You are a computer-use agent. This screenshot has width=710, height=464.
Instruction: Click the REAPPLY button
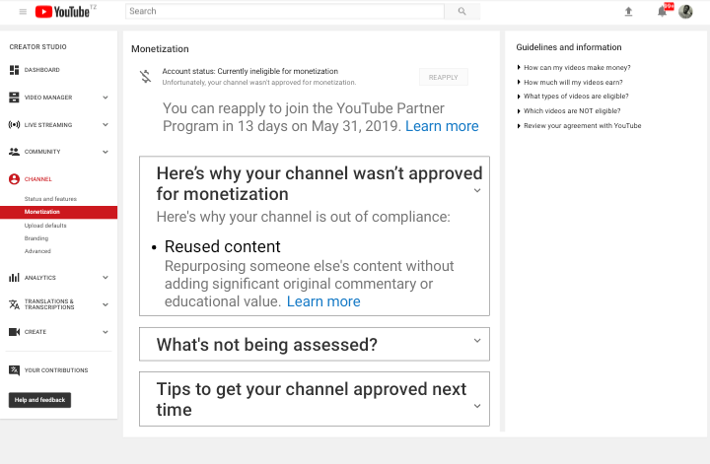[444, 77]
